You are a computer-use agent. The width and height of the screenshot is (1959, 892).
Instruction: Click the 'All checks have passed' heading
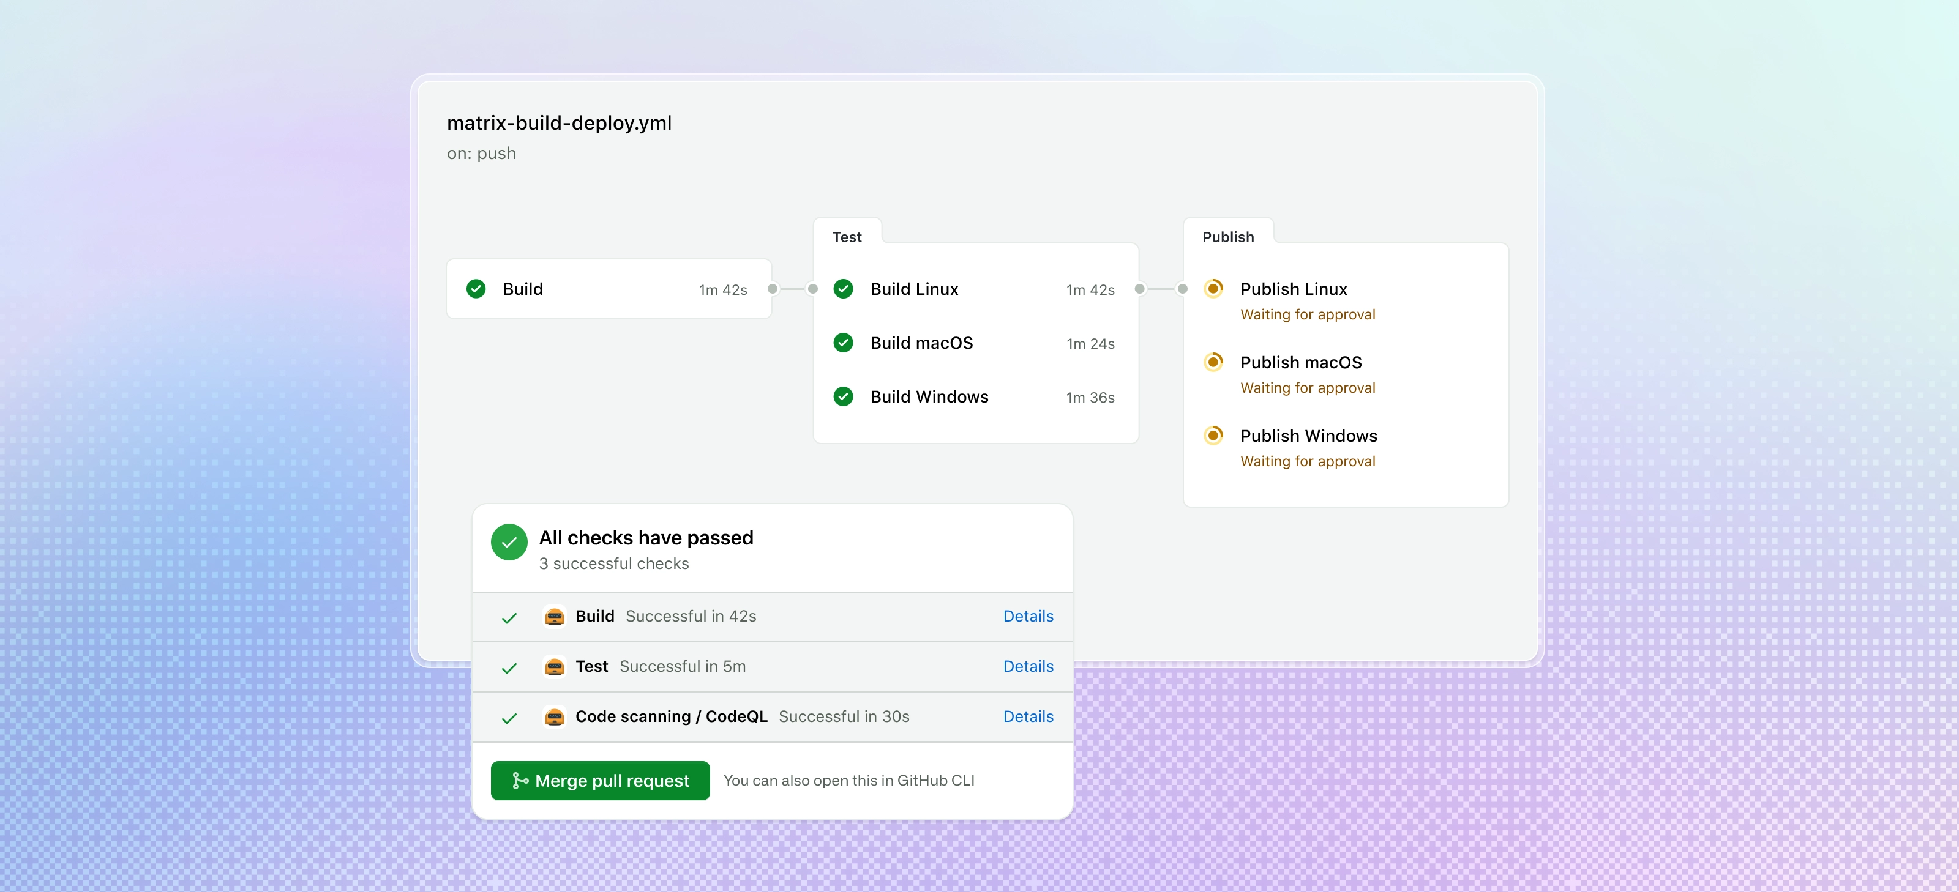pos(646,537)
